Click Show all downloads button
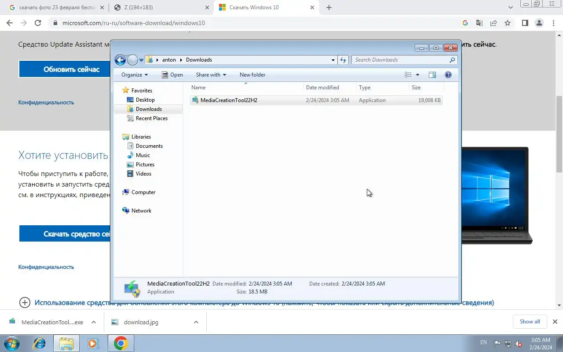The image size is (563, 352). pyautogui.click(x=530, y=322)
